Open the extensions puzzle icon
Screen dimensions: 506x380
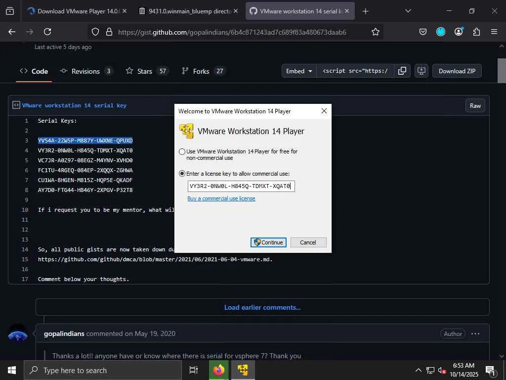click(476, 32)
